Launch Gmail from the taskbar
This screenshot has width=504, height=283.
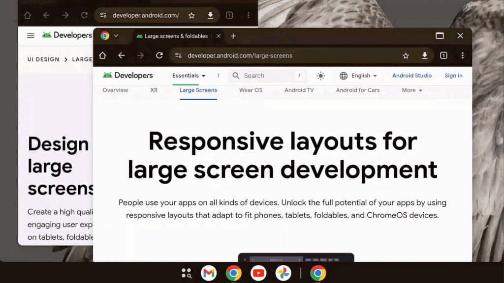209,273
